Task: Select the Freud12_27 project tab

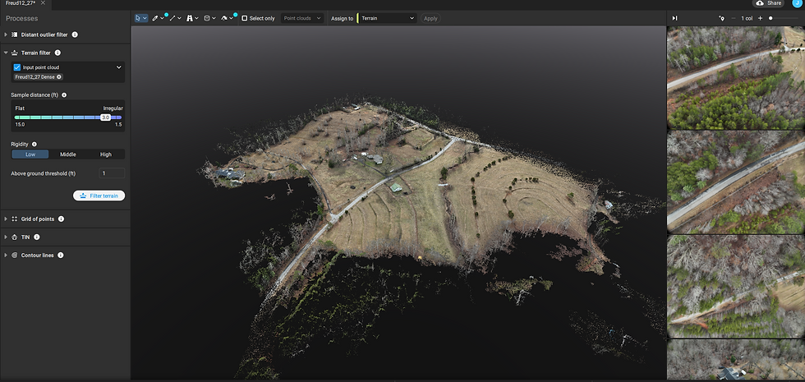Action: [x=21, y=2]
